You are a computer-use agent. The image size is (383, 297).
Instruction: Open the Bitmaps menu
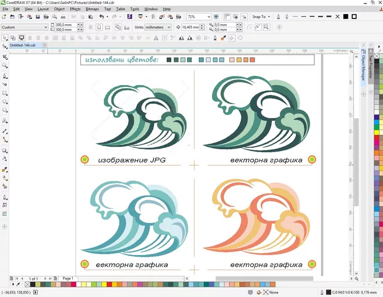92,9
